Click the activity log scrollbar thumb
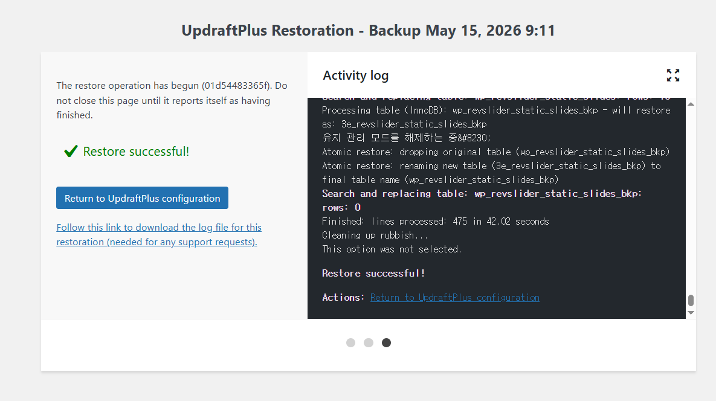 691,300
